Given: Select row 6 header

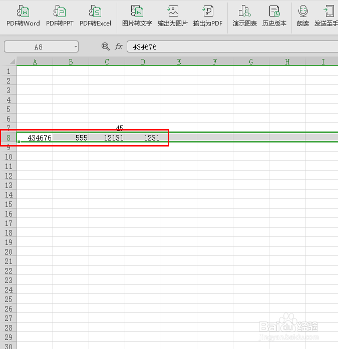Looking at the screenshot, I should [9, 118].
